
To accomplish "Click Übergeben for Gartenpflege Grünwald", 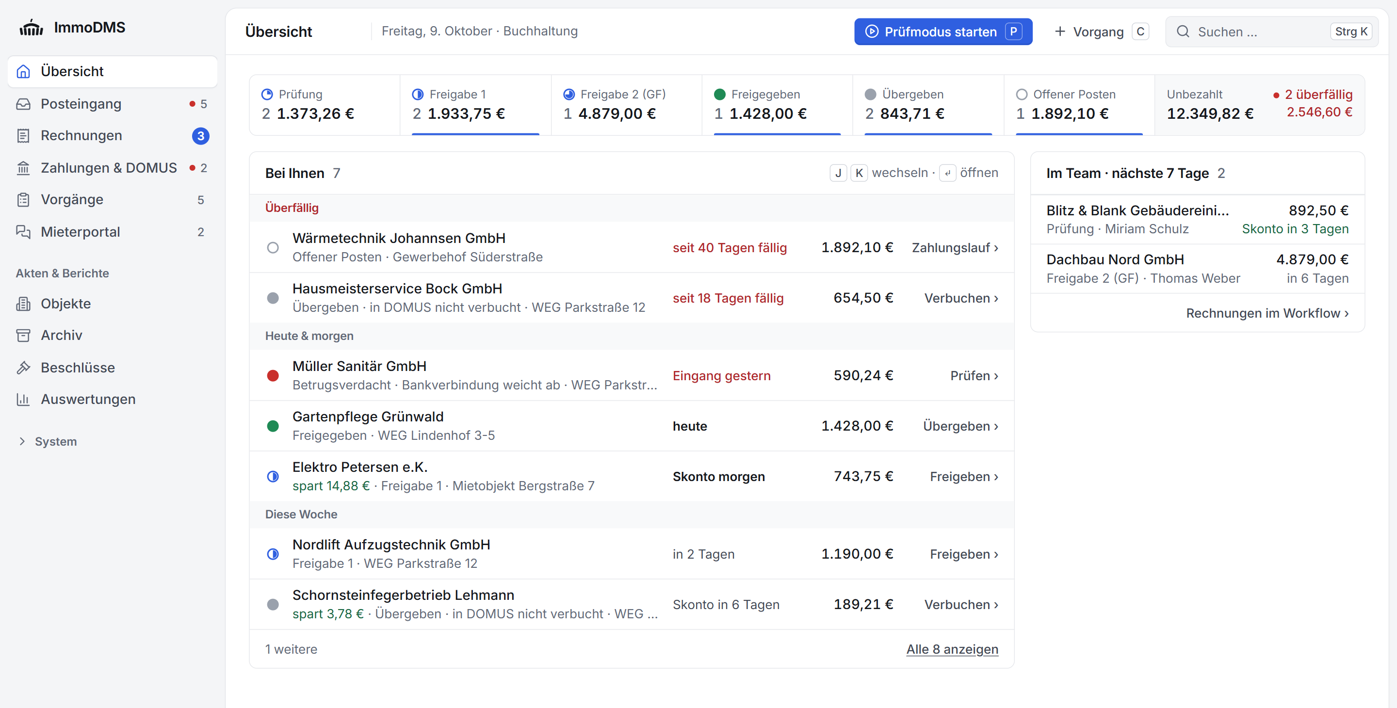I will 960,426.
